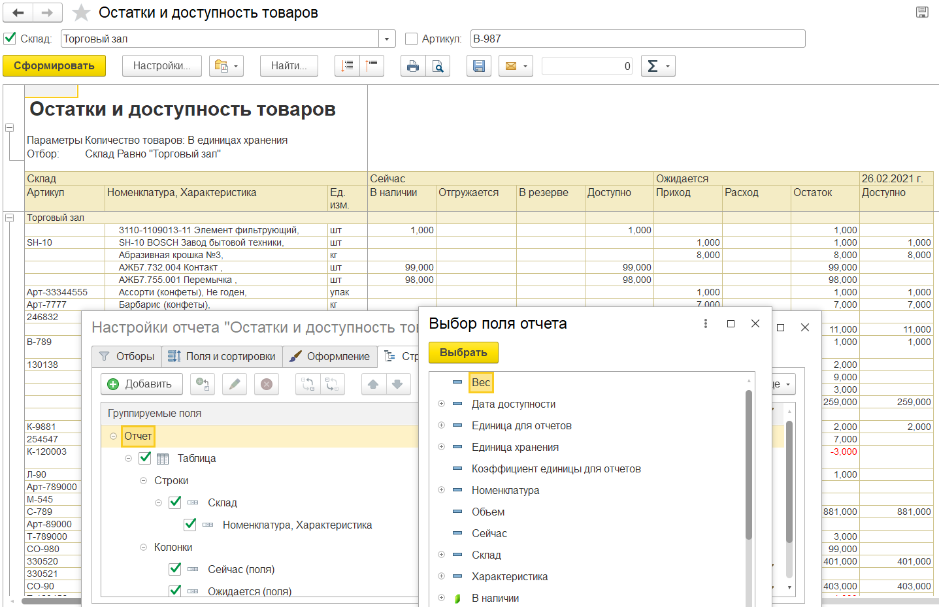
Task: Click the Выбрать button
Action: point(463,352)
